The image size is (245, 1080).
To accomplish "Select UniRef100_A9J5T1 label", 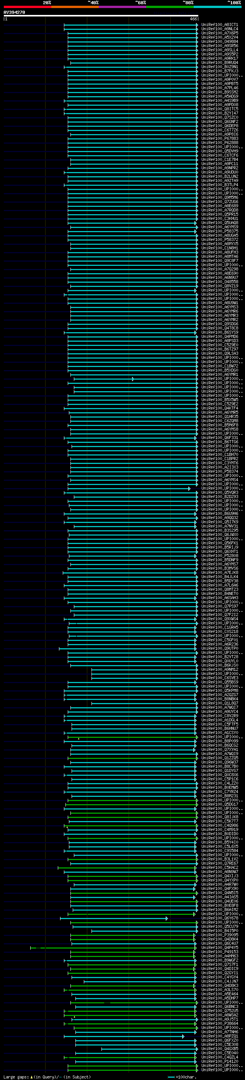I will [x=220, y=1019].
